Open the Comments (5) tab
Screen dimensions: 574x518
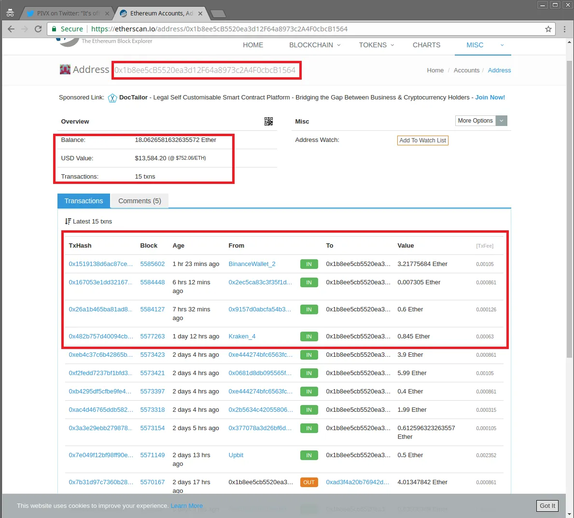[x=140, y=201]
